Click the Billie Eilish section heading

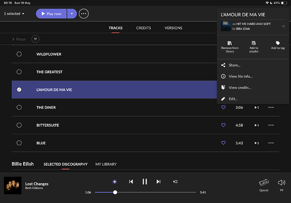point(23,164)
